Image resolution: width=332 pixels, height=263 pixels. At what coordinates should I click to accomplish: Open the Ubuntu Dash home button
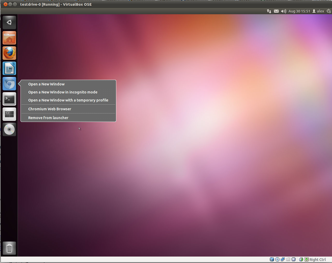(x=9, y=23)
